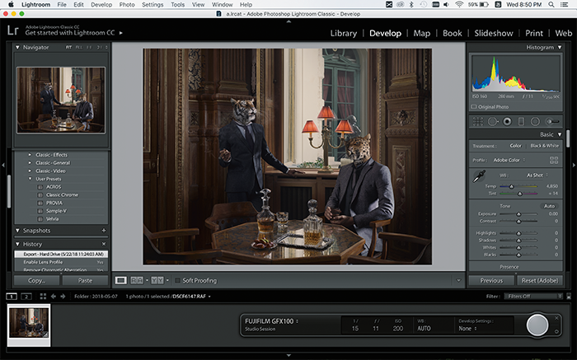Enable the Soft Proofing checkbox
Viewport: 577px width, 360px height.
click(x=177, y=280)
